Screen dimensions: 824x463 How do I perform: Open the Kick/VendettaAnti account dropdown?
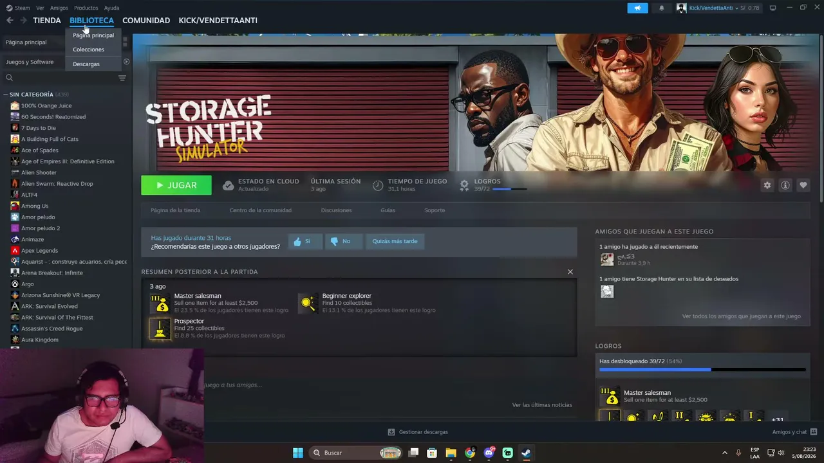click(718, 8)
